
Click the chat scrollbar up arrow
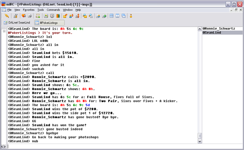click(200, 29)
